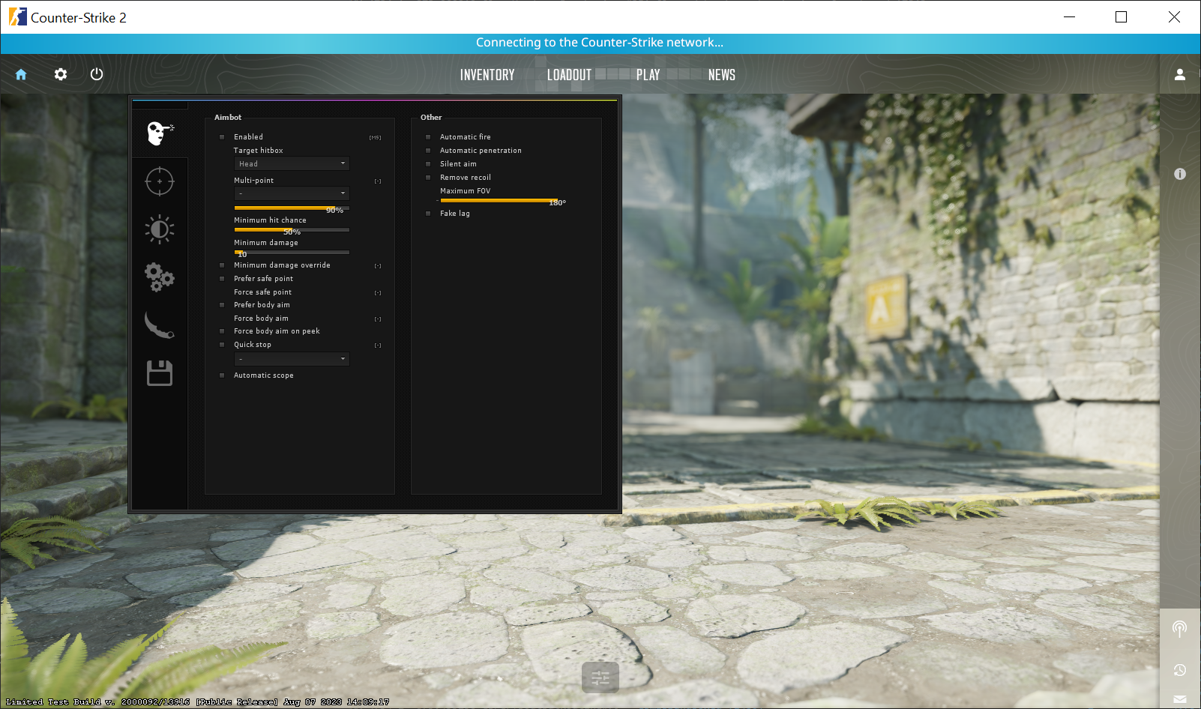This screenshot has height=709, width=1201.
Task: Open the PLAY tab
Action: pyautogui.click(x=648, y=75)
